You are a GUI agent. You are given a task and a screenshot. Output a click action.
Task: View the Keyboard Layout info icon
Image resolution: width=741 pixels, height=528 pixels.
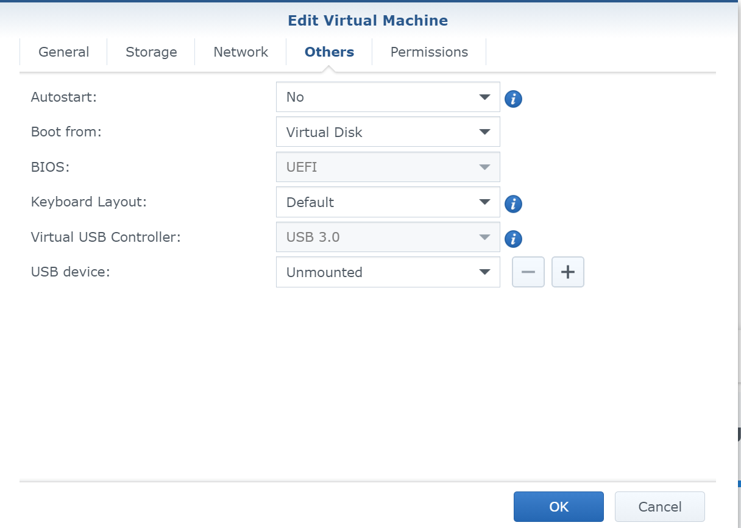pyautogui.click(x=513, y=204)
